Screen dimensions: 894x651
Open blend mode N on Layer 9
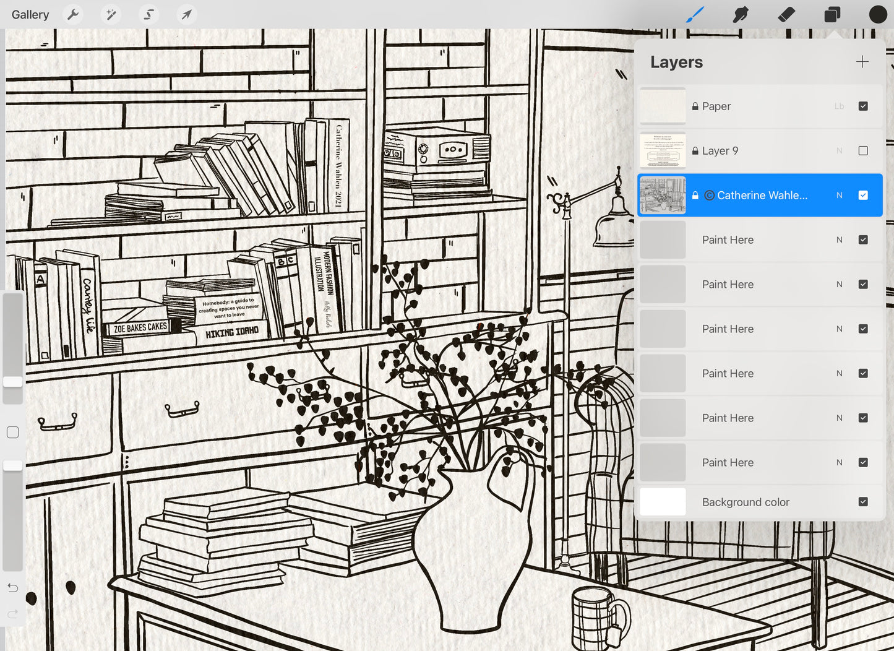tap(840, 151)
